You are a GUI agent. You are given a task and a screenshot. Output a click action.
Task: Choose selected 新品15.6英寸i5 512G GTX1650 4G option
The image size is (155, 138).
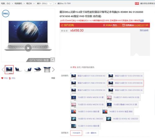[x=125, y=83]
